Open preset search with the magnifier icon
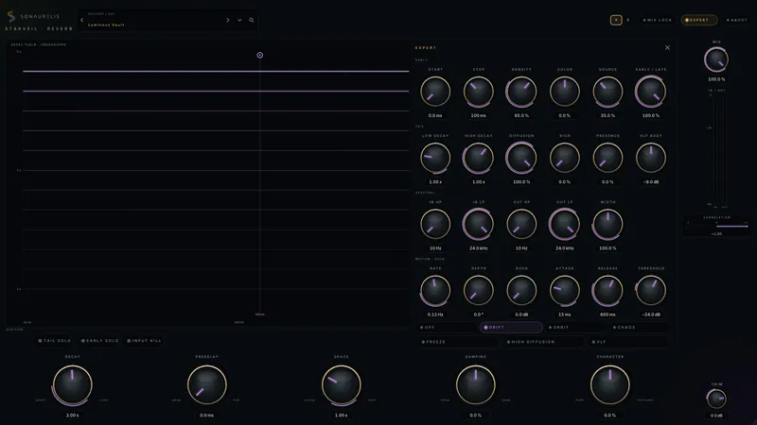The height and width of the screenshot is (425, 757). [252, 20]
